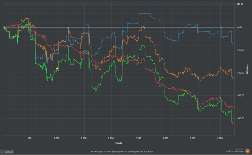Click the blue Showdown legend square
Image resolution: width=252 pixels, height=155 pixels.
pos(126,152)
